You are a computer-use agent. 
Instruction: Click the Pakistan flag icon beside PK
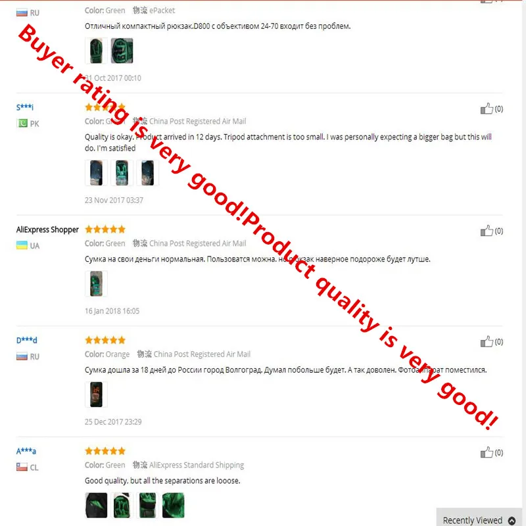(22, 124)
